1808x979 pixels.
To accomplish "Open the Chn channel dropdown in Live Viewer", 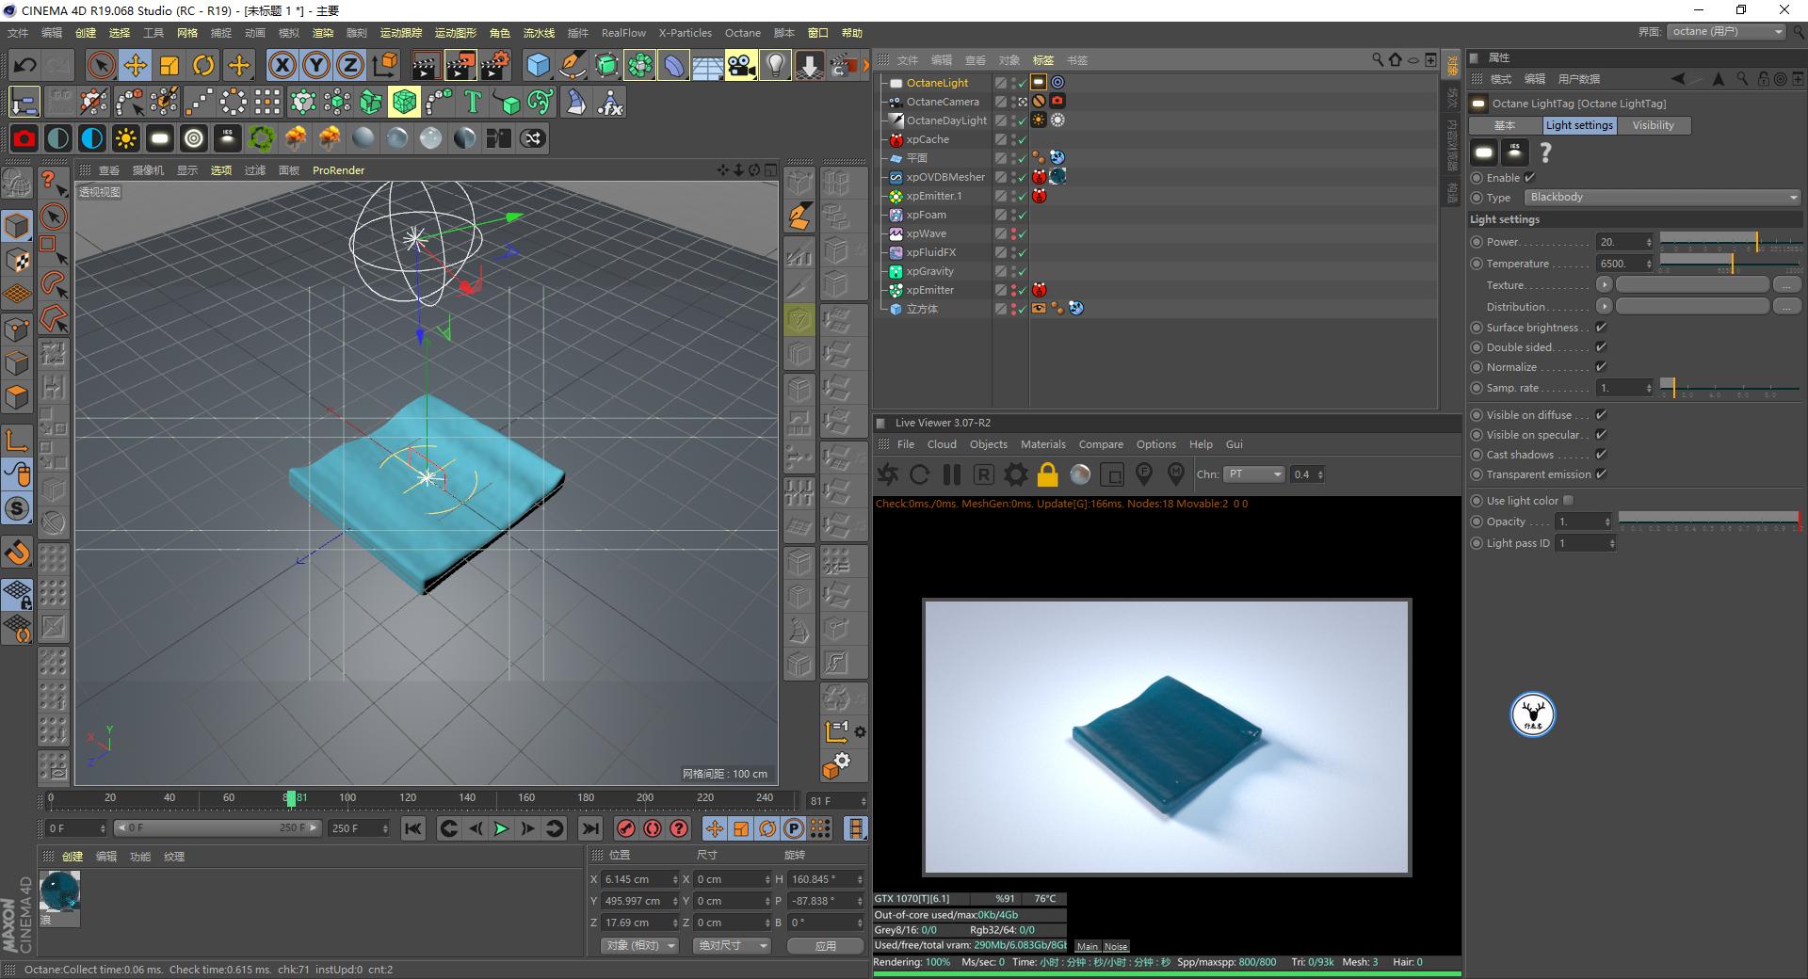I will pyautogui.click(x=1253, y=474).
